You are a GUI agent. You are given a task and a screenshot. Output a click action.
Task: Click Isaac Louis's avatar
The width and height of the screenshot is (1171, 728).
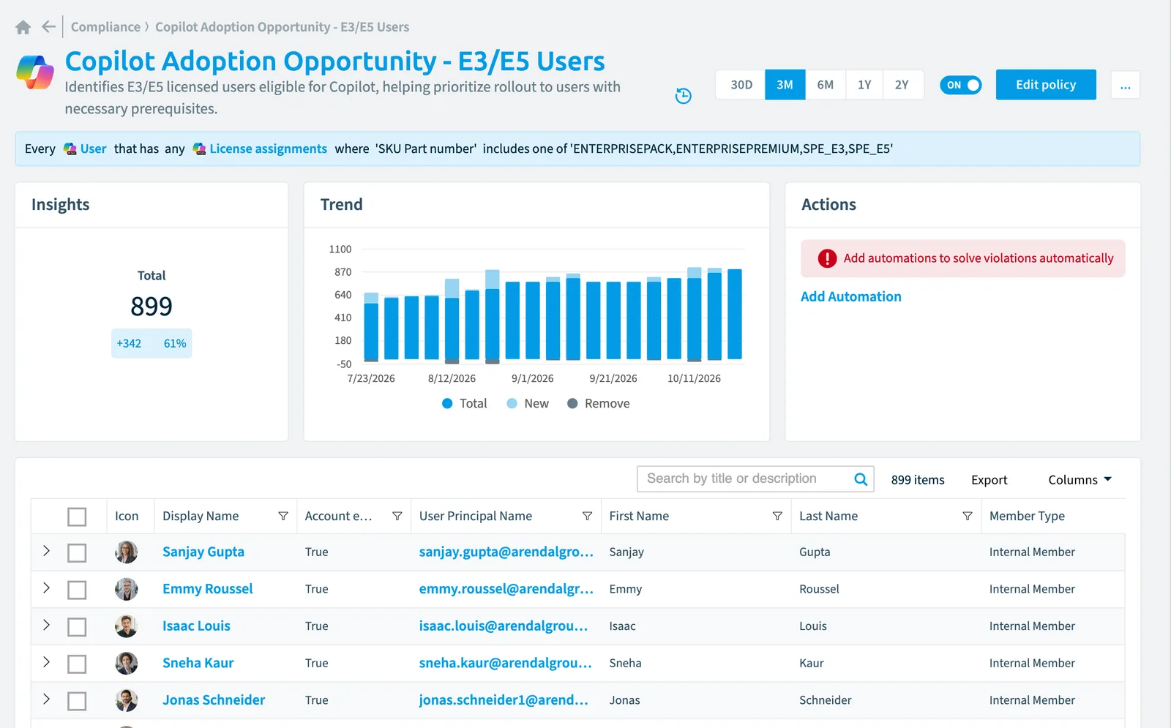(127, 626)
